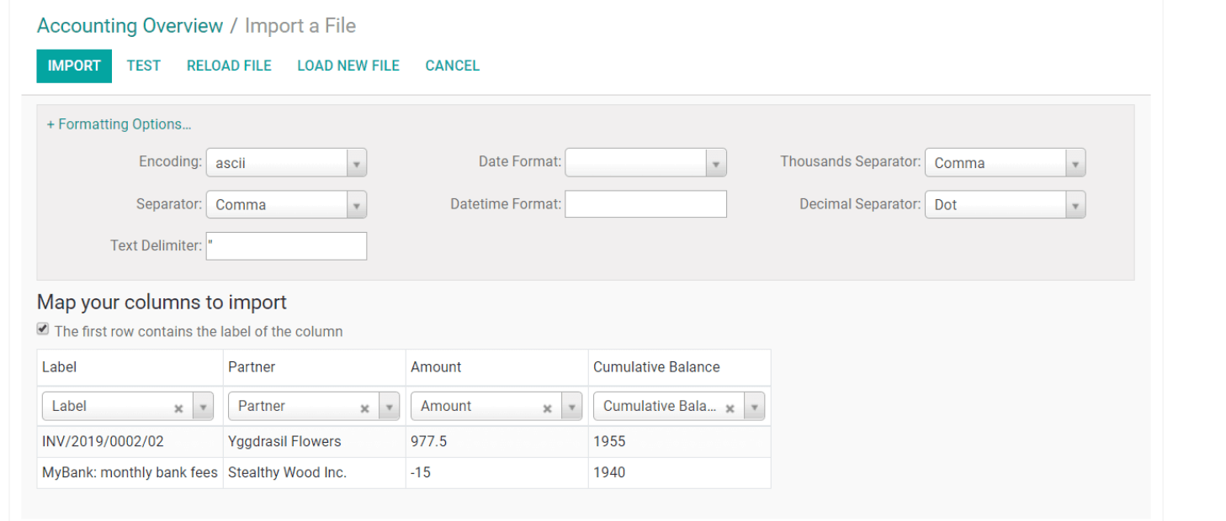The image size is (1226, 521).
Task: Toggle 'first row contains the label' checkbox
Action: tap(43, 329)
